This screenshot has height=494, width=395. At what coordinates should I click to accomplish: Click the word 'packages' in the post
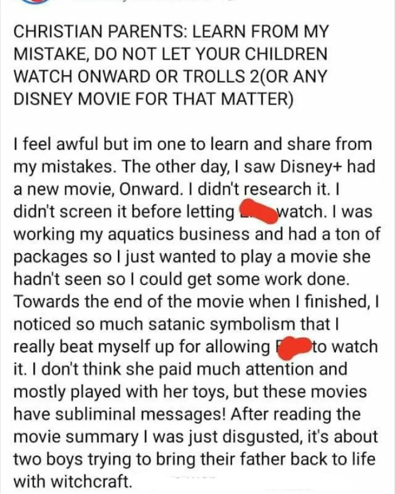[x=51, y=257]
